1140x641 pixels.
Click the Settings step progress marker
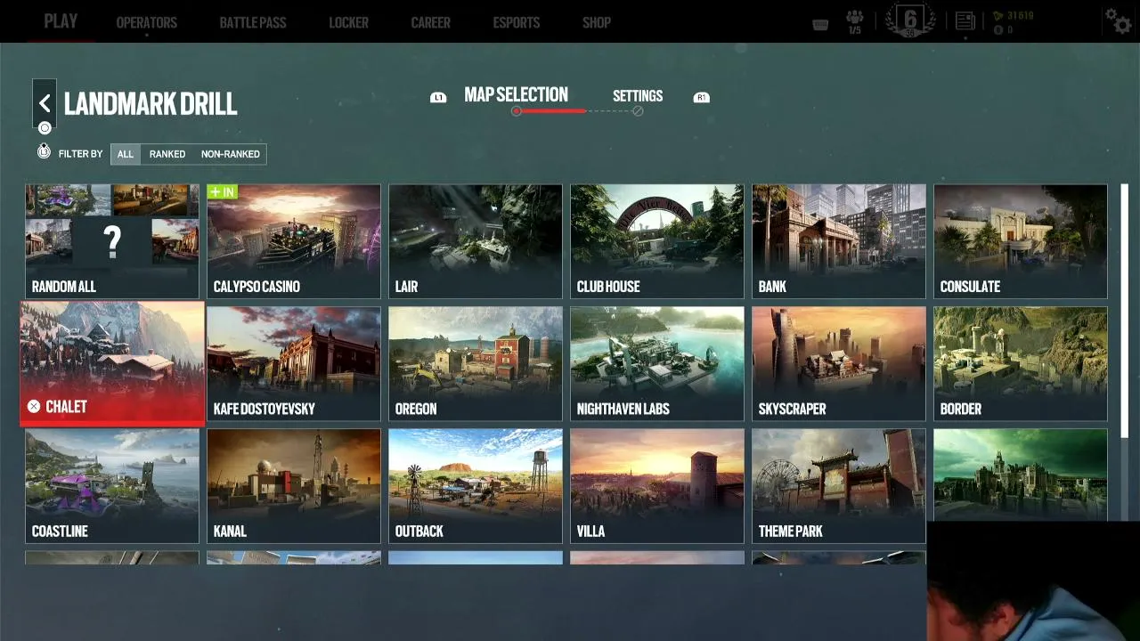pos(638,111)
